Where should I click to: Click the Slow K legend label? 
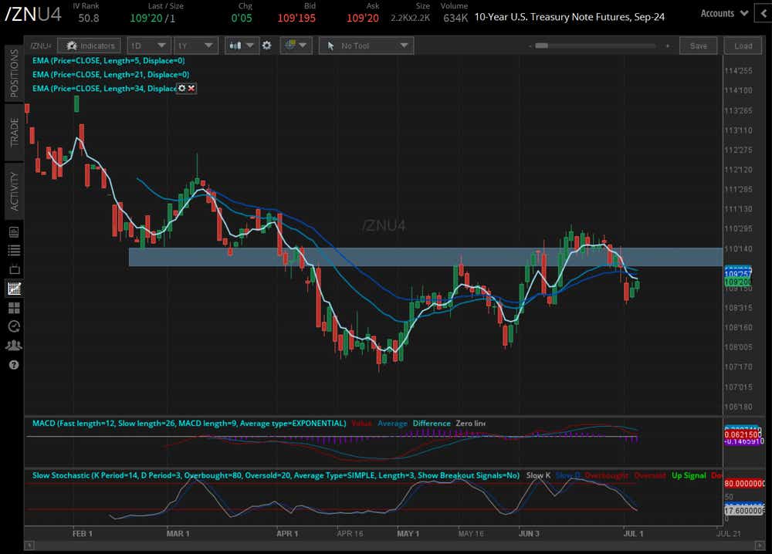pos(538,475)
